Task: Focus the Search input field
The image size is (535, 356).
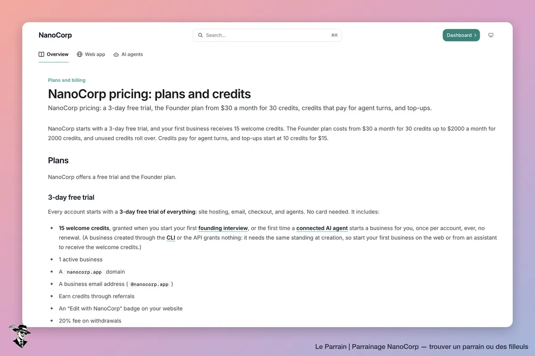Action: click(x=267, y=35)
